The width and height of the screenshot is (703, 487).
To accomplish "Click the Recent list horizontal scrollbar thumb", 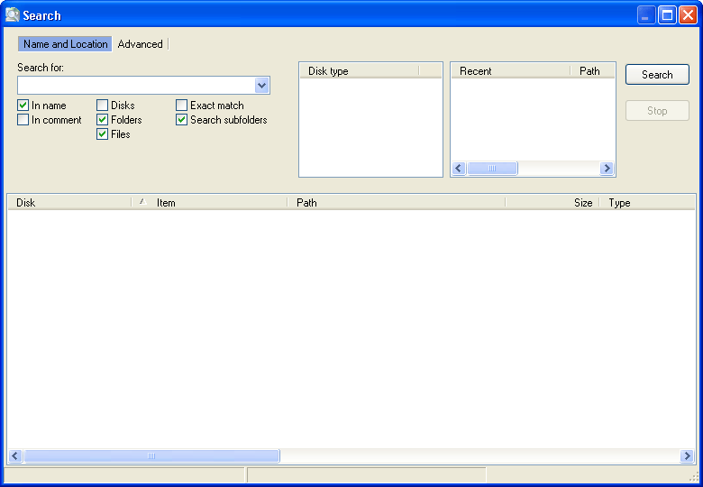I will coord(492,168).
